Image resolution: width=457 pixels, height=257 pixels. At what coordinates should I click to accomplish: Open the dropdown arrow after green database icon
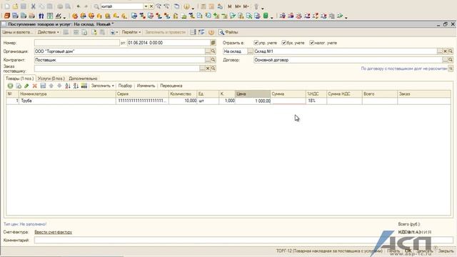(x=271, y=17)
